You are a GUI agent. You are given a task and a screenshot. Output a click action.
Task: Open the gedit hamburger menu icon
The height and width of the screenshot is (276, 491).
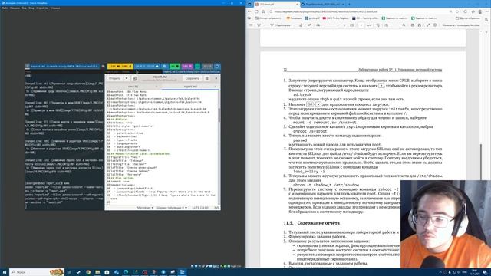pyautogui.click(x=206, y=78)
